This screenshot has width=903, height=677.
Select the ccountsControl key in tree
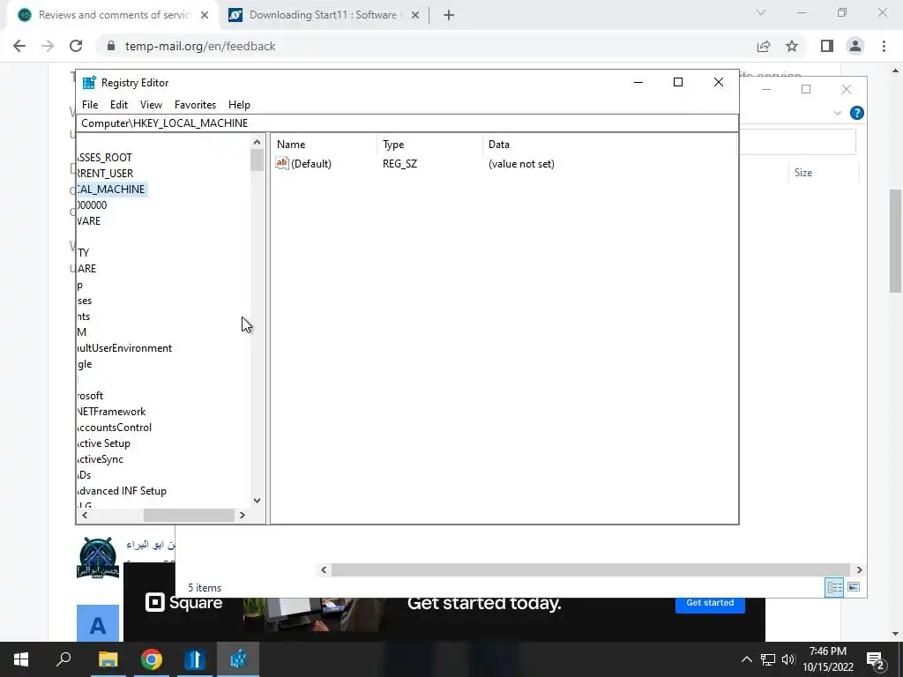click(115, 428)
